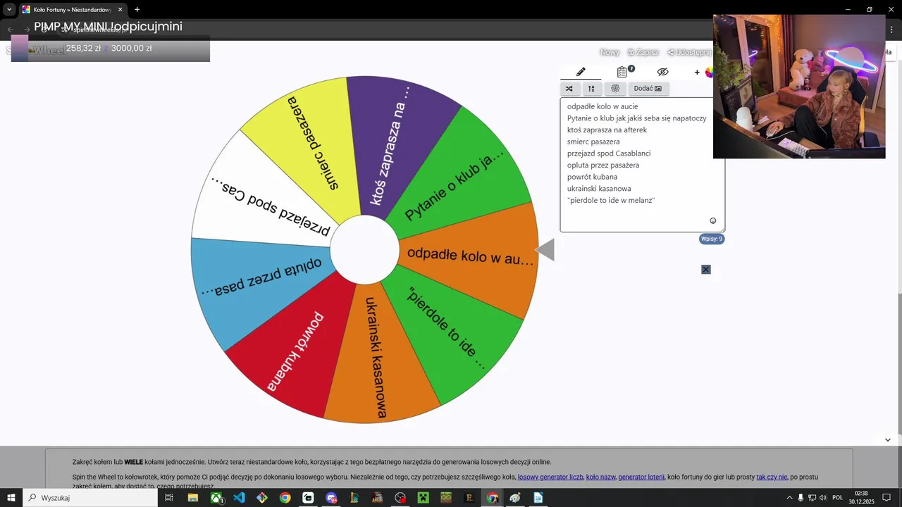Viewport: 902px width, 507px height.
Task: Click list entry 'smierc pasazera'
Action: pos(593,142)
